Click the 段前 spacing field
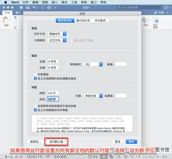Image resolution: width=172 pixels, height=159 pixels. pyautogui.click(x=53, y=93)
